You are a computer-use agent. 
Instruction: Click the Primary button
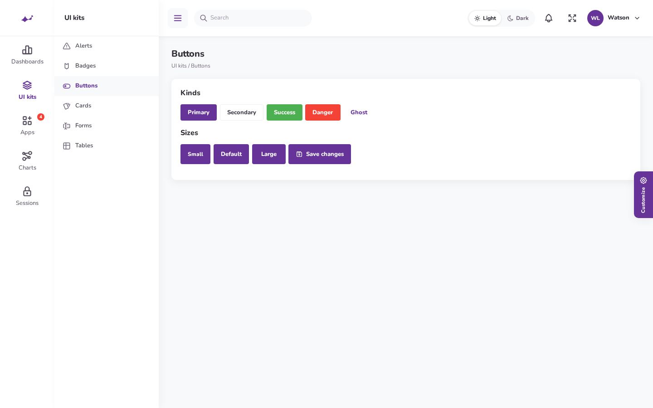tap(199, 112)
